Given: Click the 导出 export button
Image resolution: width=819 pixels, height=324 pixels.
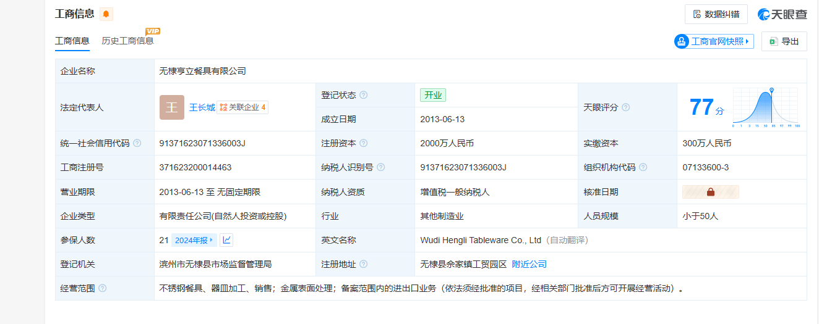Looking at the screenshot, I should tap(784, 41).
